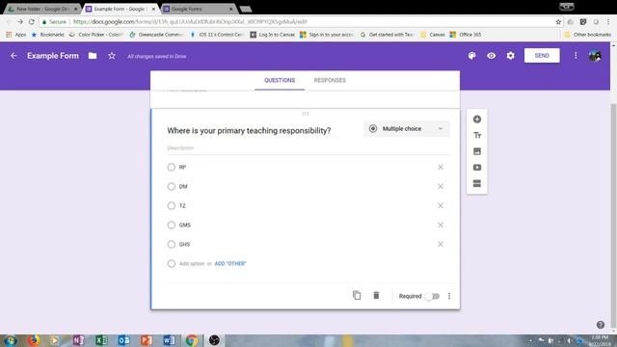
Task: Remove the DM option
Action: 441,186
